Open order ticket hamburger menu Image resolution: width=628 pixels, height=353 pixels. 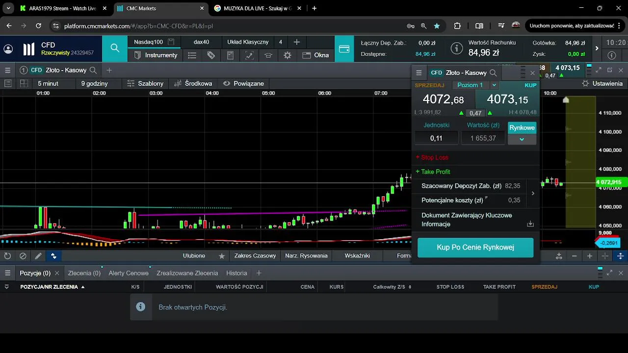coord(419,73)
